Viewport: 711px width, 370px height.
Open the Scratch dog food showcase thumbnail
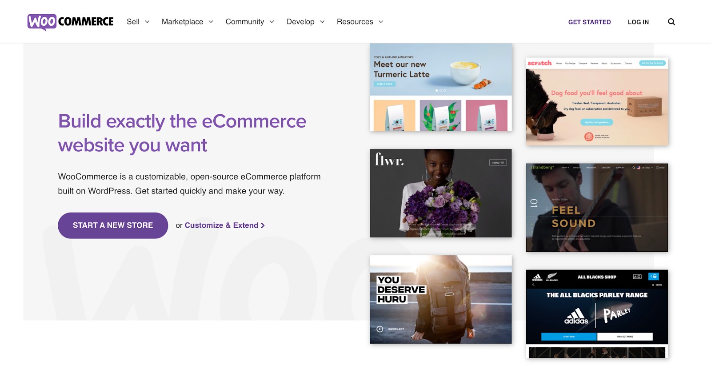[x=597, y=102]
